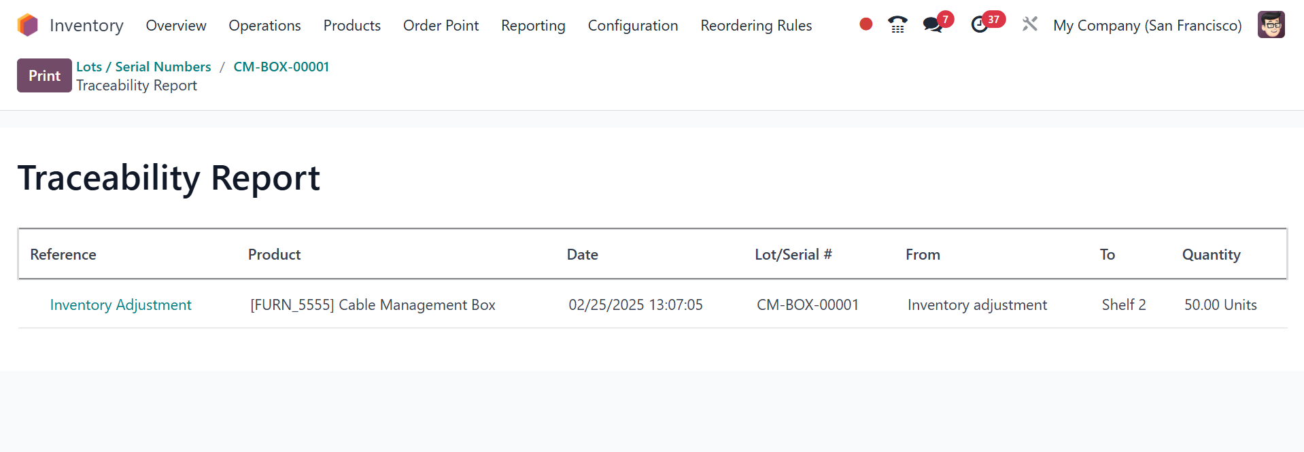The width and height of the screenshot is (1304, 452).
Task: Open the debug tools wrench icon
Action: 1029,24
